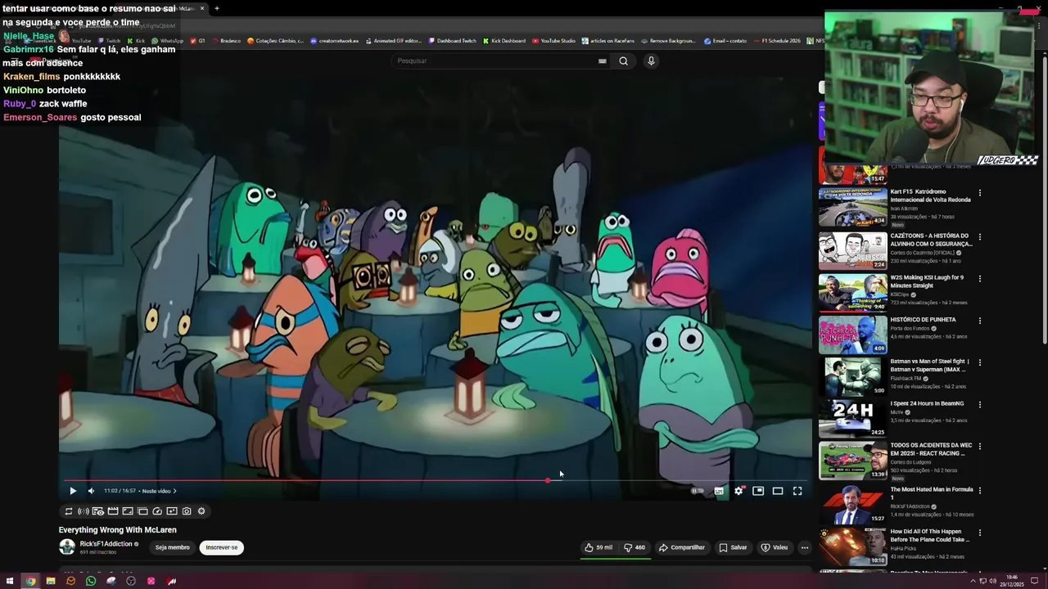Open How Did All Of This Happen video
1048x589 pixels.
[852, 545]
